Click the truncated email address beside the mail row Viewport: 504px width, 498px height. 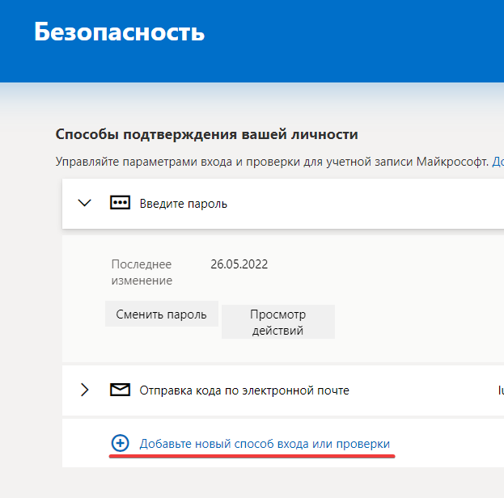pos(500,390)
